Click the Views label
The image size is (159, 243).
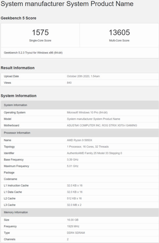(x=8, y=83)
